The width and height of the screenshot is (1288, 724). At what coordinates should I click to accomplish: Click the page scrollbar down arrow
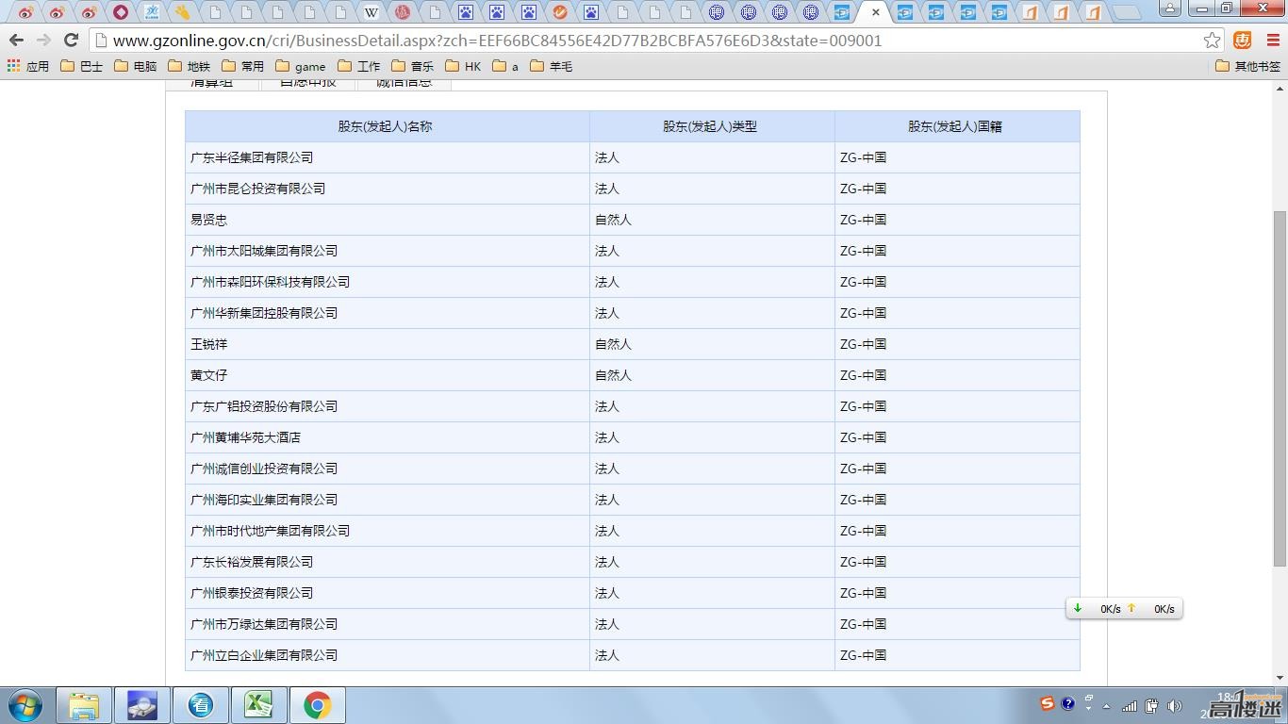pyautogui.click(x=1280, y=678)
